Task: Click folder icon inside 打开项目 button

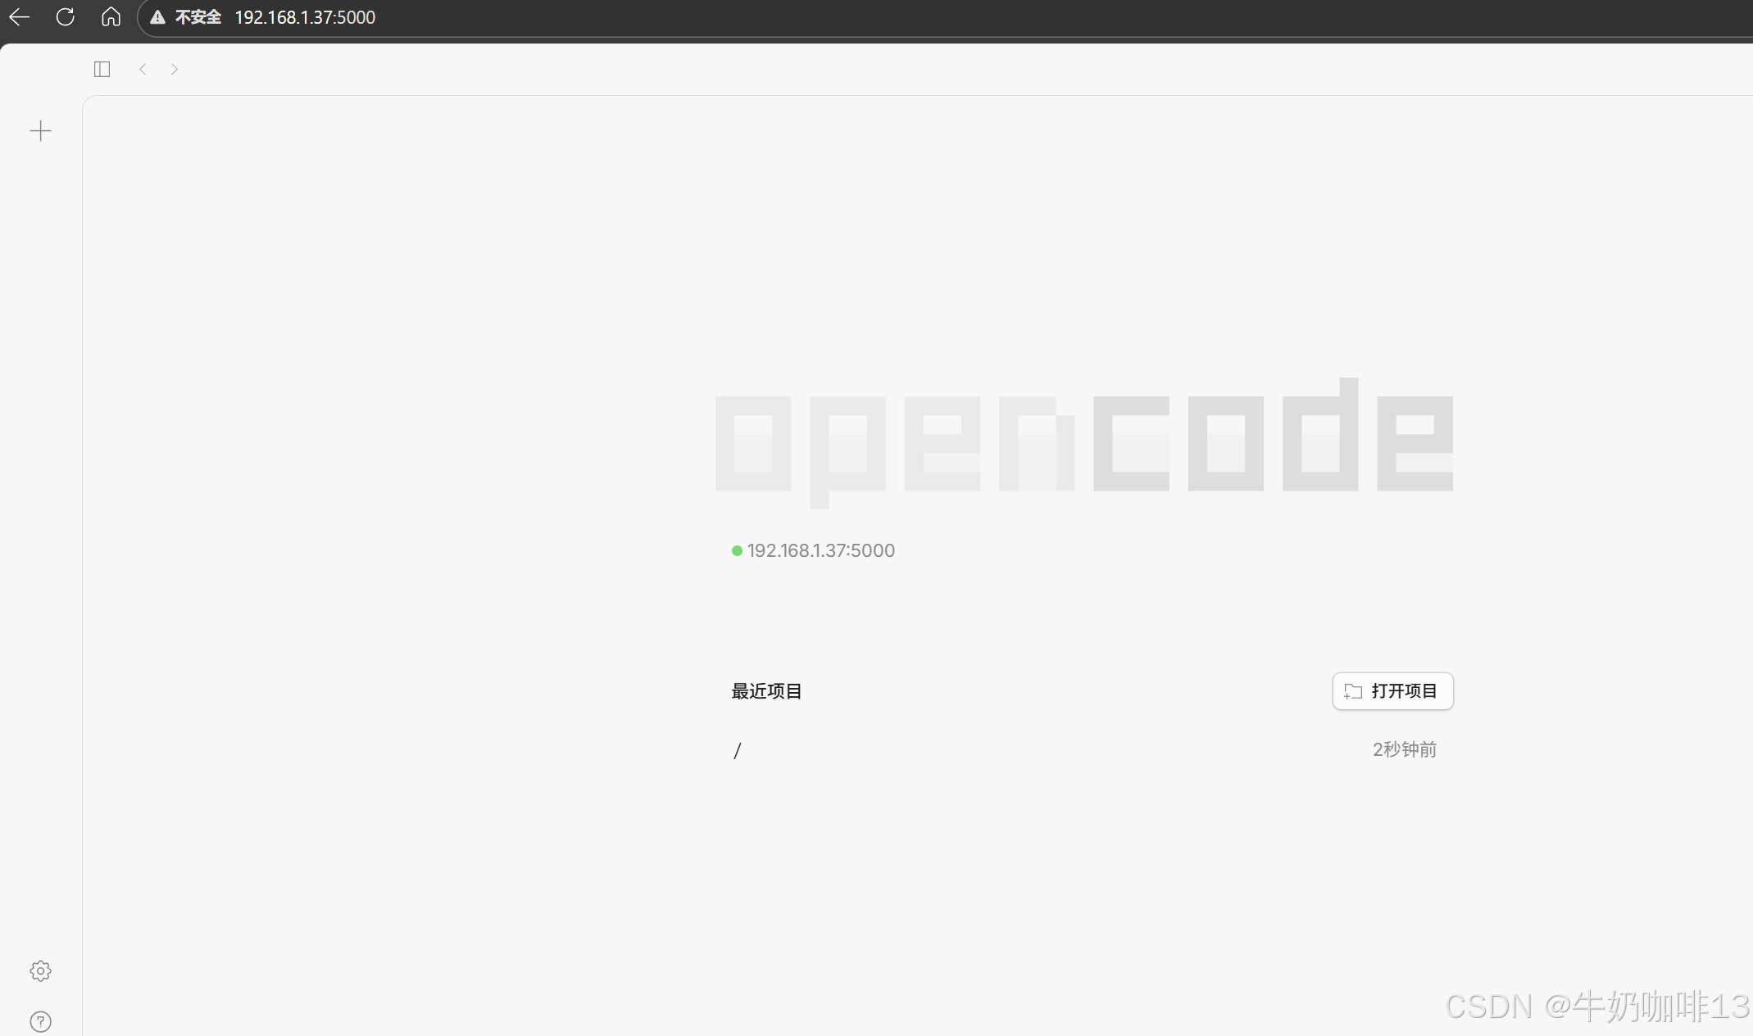Action: (1353, 691)
